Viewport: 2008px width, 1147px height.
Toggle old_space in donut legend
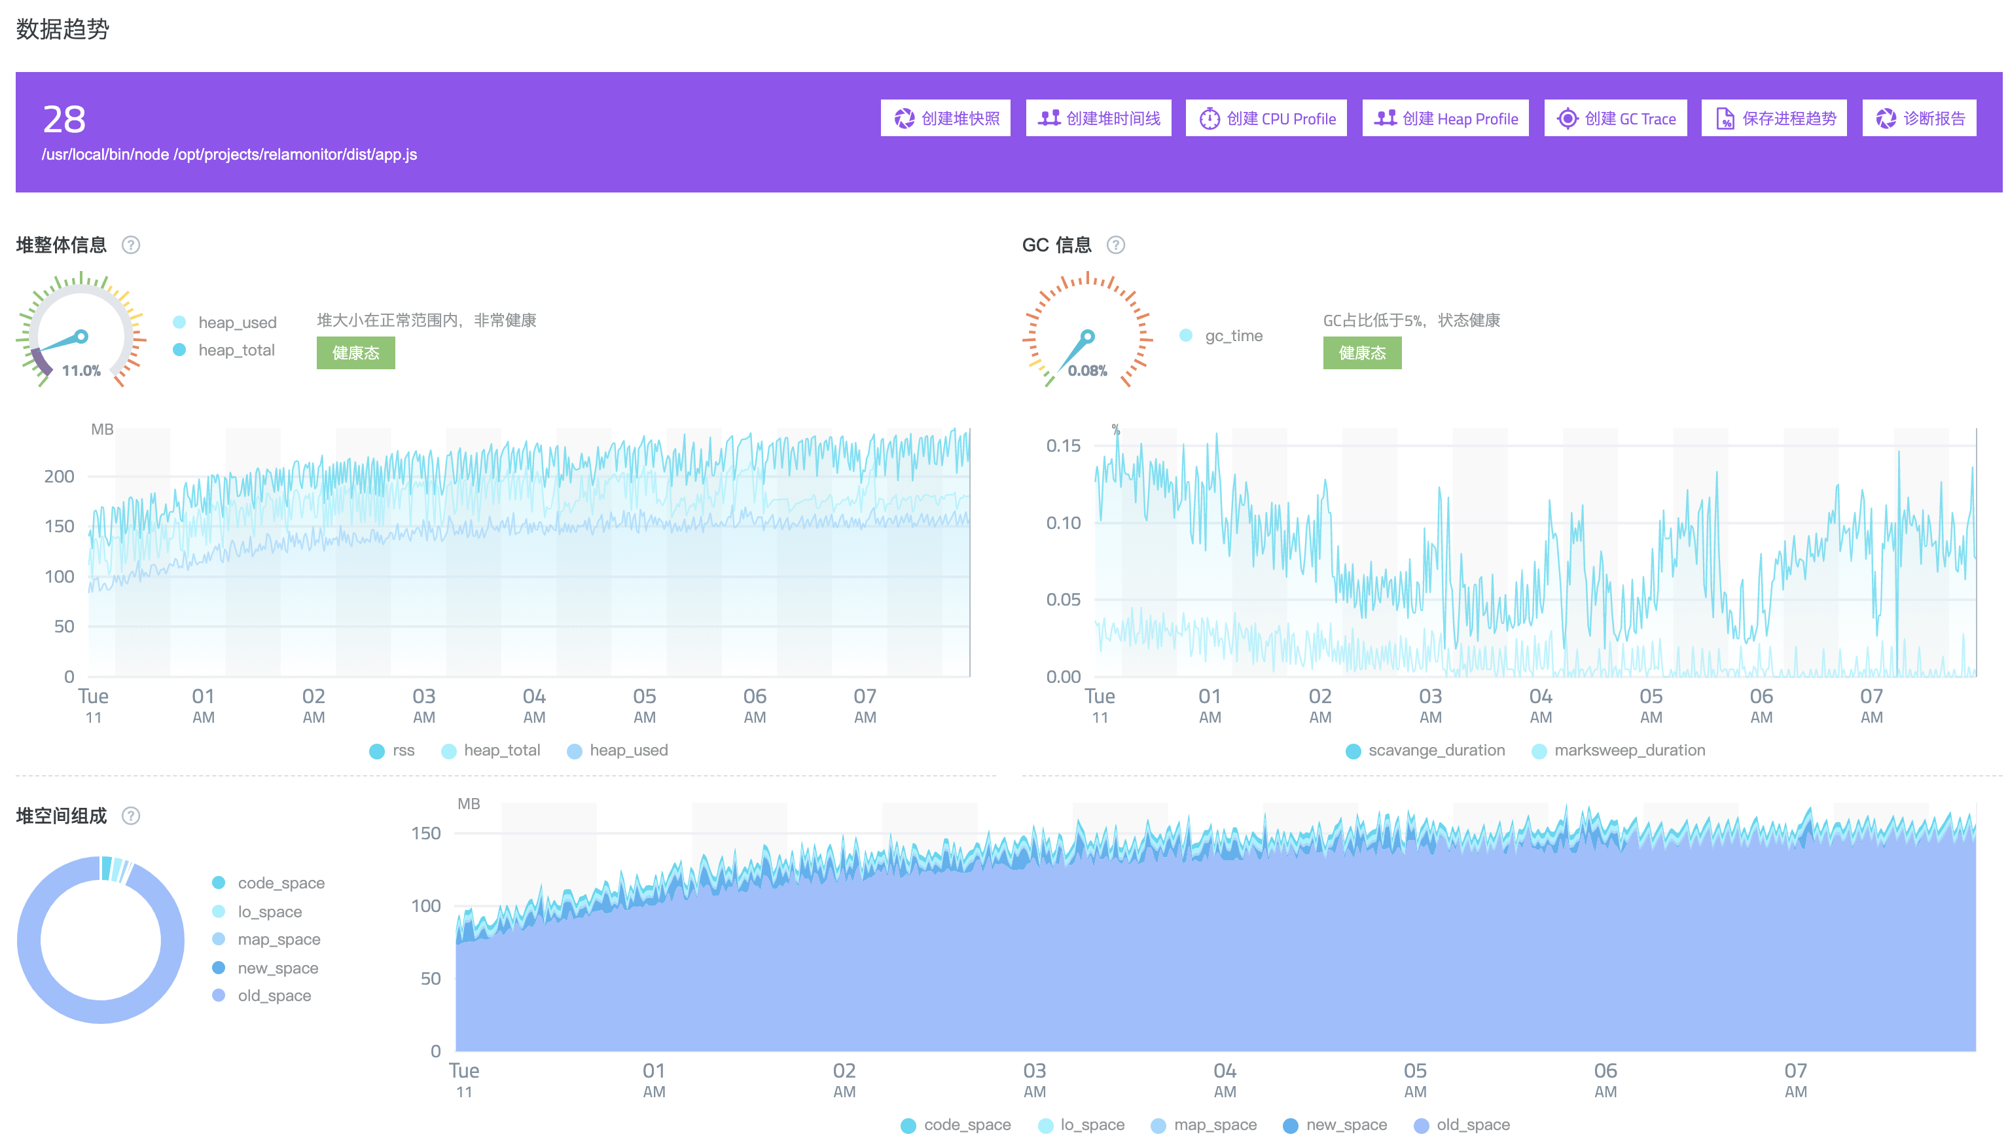click(261, 995)
